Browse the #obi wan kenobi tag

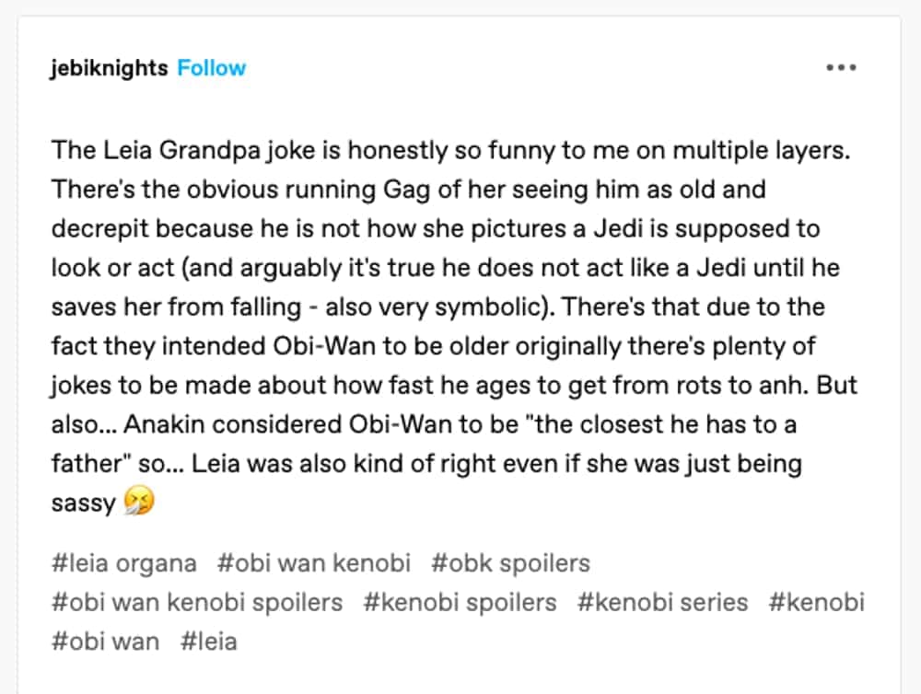point(314,562)
